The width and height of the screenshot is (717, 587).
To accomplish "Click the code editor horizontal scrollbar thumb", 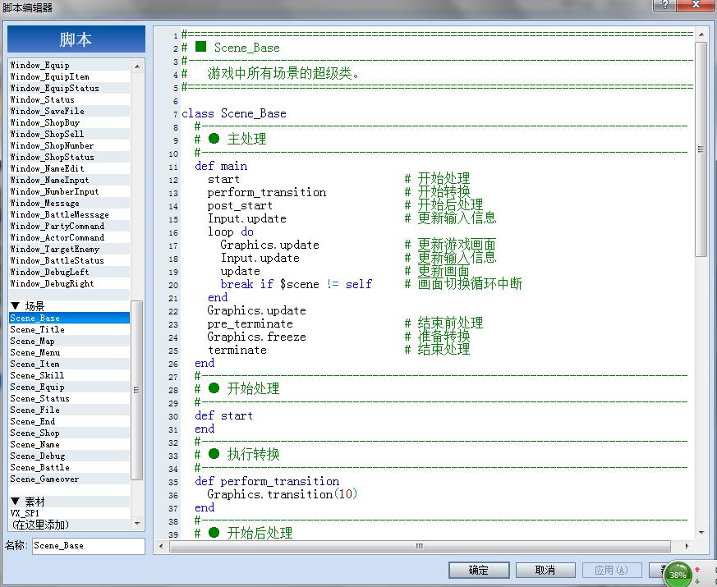I will coord(420,546).
